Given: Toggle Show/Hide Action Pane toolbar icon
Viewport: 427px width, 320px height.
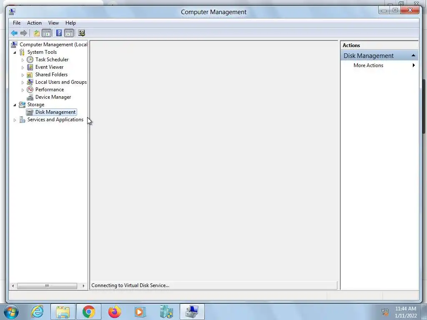Looking at the screenshot, I should point(69,33).
